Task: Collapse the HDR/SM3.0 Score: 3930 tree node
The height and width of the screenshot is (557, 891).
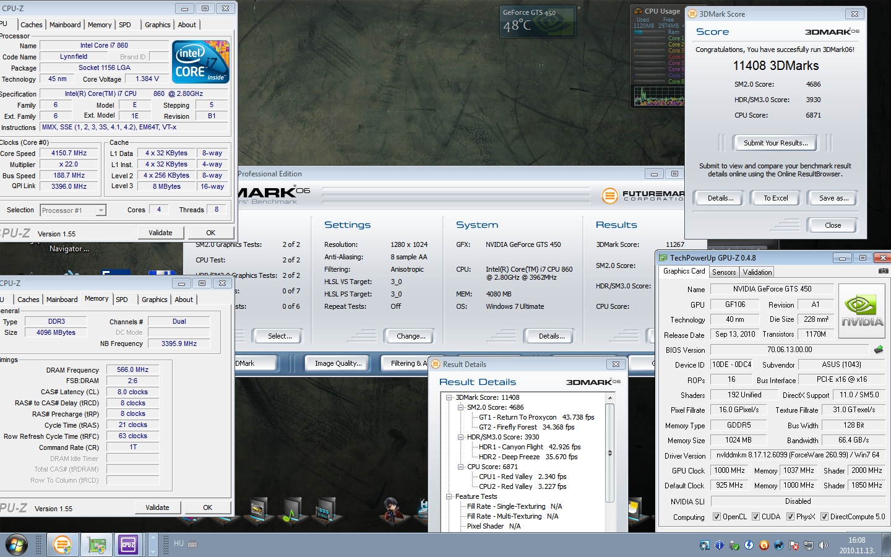Action: click(x=461, y=437)
